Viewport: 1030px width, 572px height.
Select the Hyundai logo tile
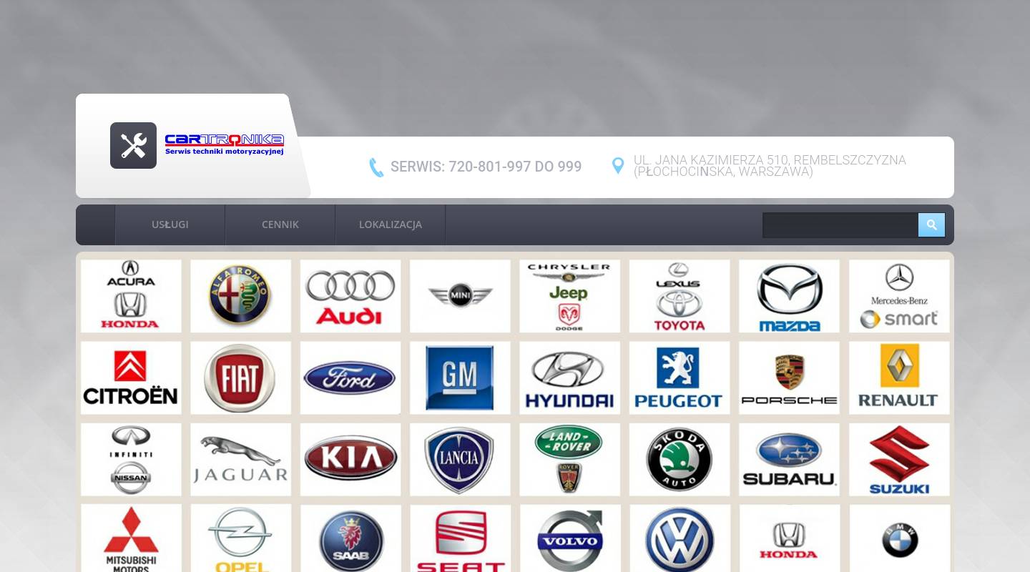[569, 378]
